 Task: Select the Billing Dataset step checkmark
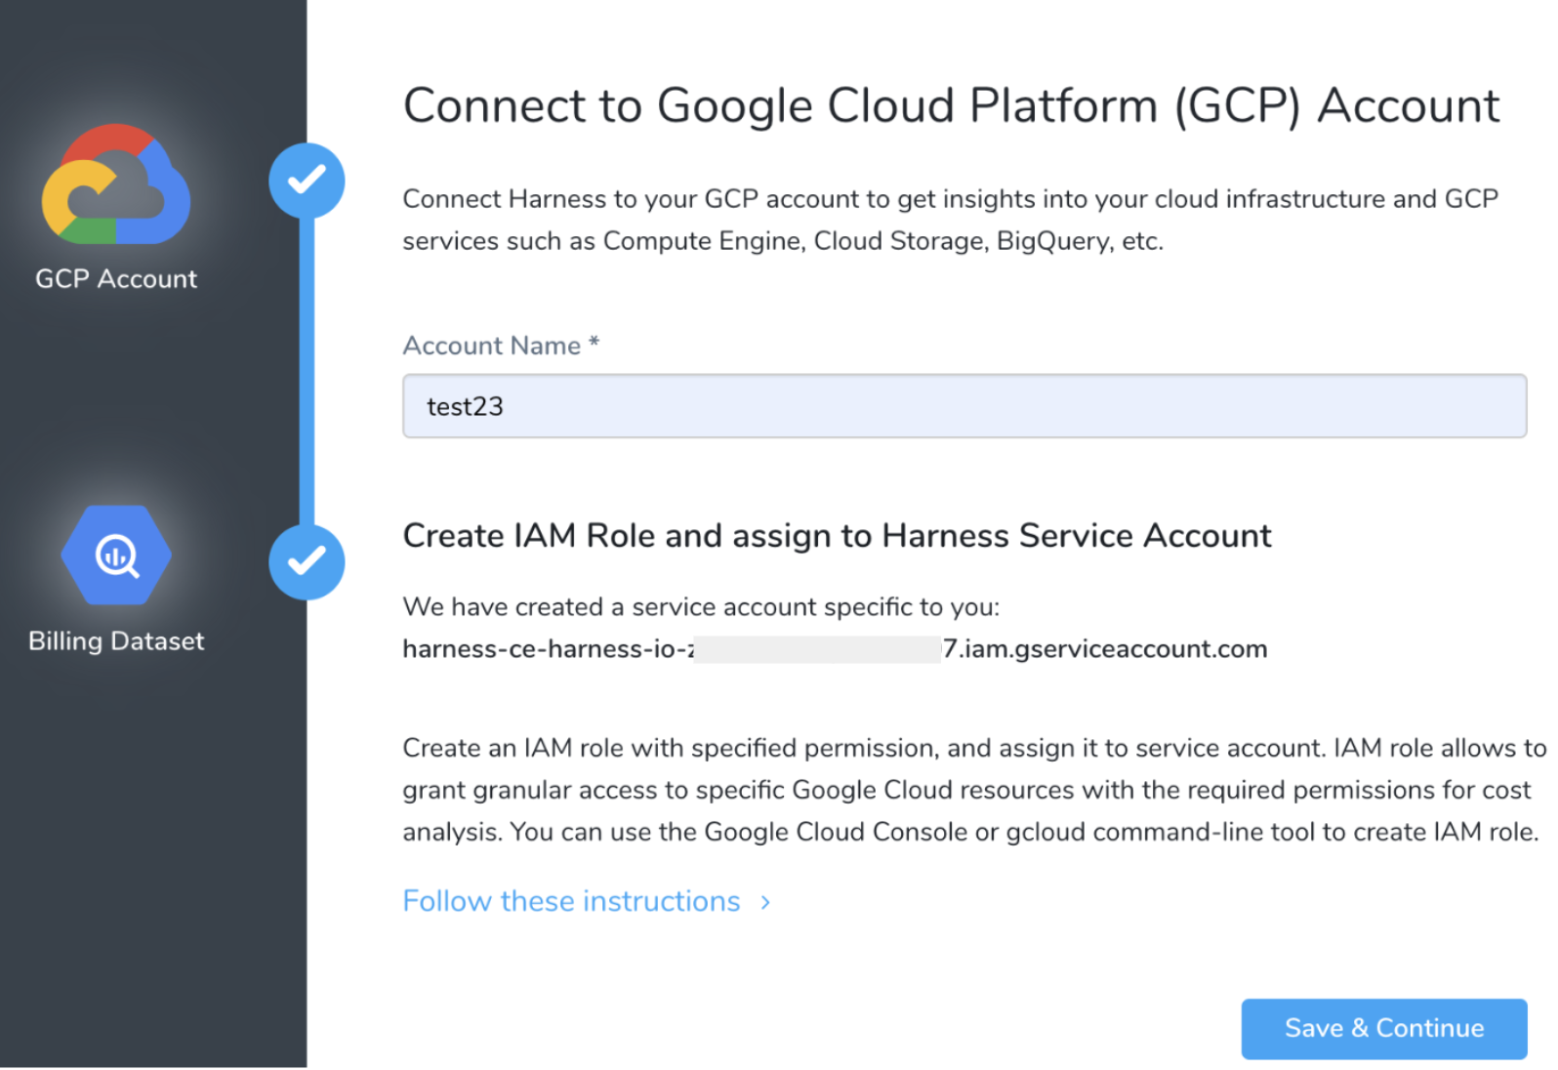tap(307, 561)
